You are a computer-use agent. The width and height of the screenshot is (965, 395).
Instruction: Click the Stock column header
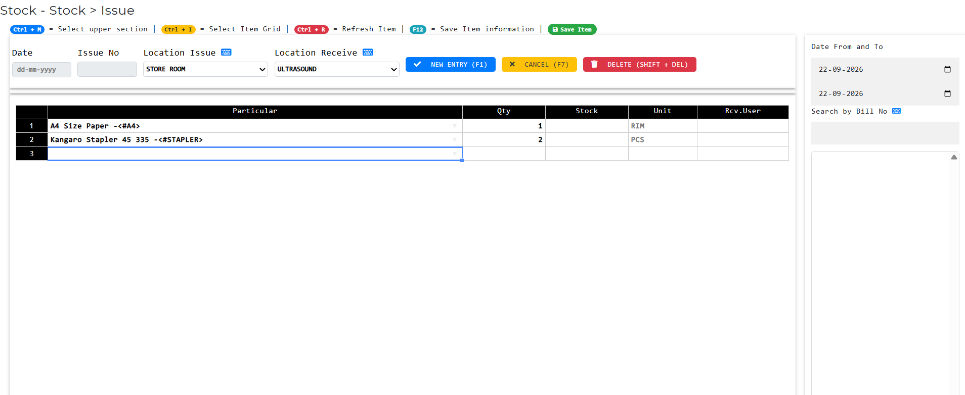click(587, 112)
